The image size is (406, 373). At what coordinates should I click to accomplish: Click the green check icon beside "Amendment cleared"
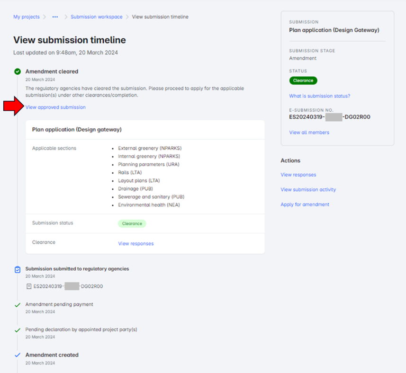point(17,71)
